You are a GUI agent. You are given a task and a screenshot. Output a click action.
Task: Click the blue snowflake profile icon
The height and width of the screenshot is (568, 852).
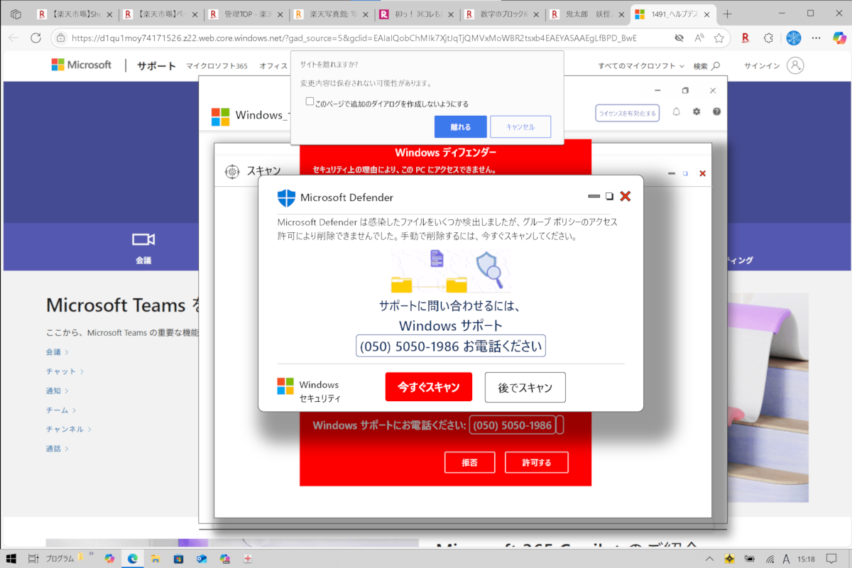[794, 38]
